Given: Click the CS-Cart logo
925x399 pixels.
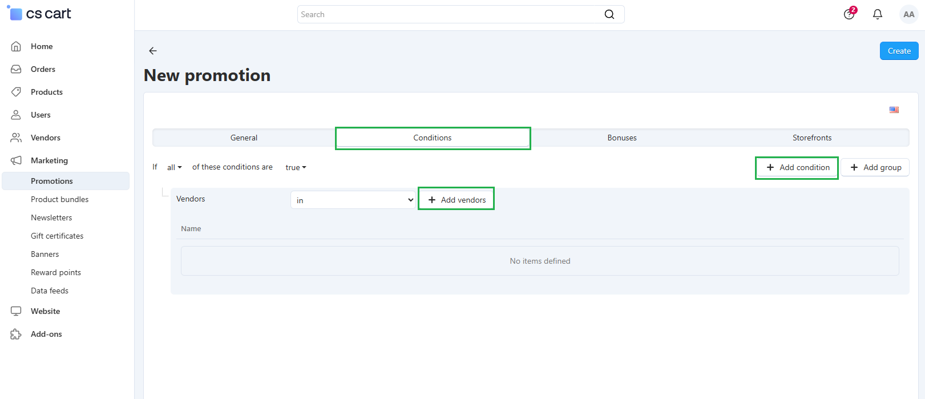Looking at the screenshot, I should pos(39,14).
